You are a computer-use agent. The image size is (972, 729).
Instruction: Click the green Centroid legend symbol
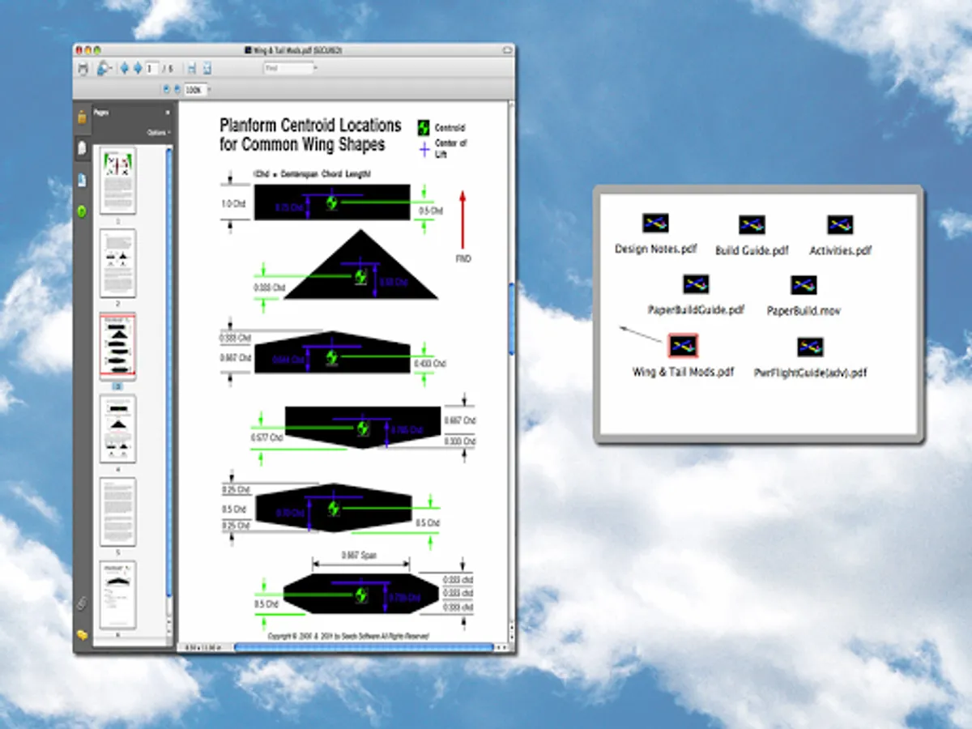click(x=423, y=127)
